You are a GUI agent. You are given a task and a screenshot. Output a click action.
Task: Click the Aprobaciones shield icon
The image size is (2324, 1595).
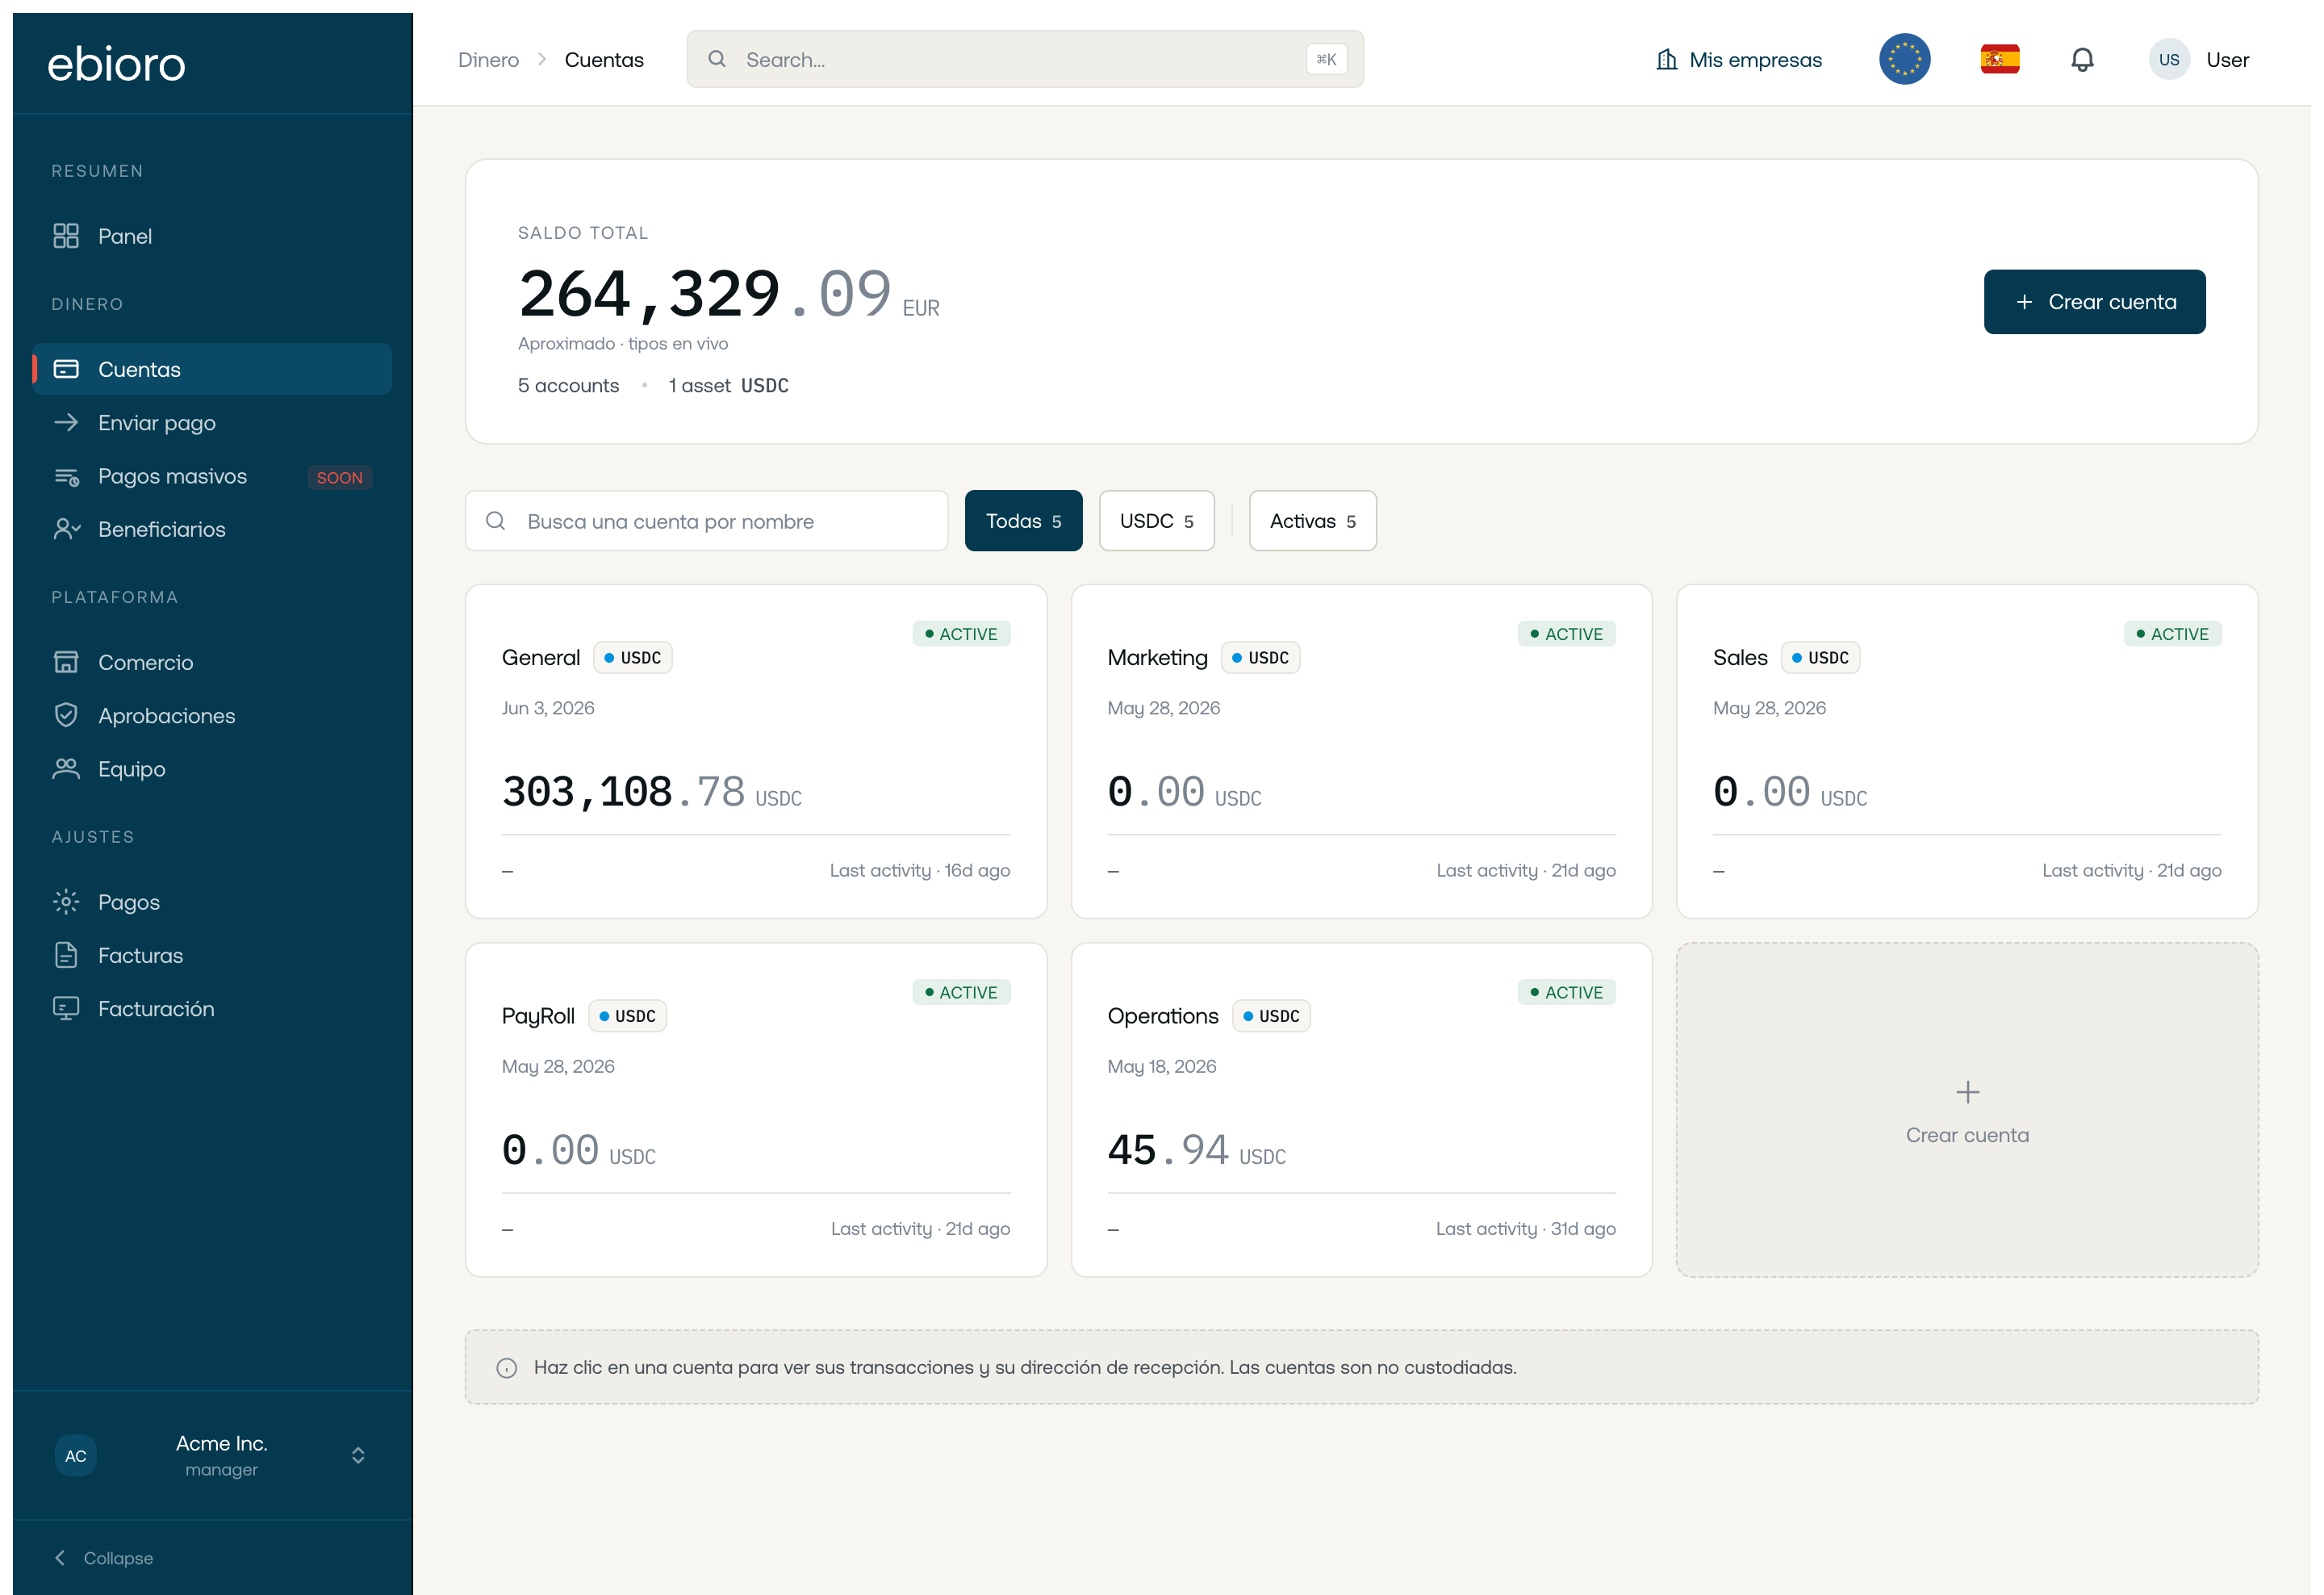click(66, 716)
